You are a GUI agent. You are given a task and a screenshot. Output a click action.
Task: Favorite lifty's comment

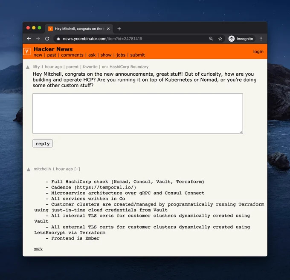90,67
